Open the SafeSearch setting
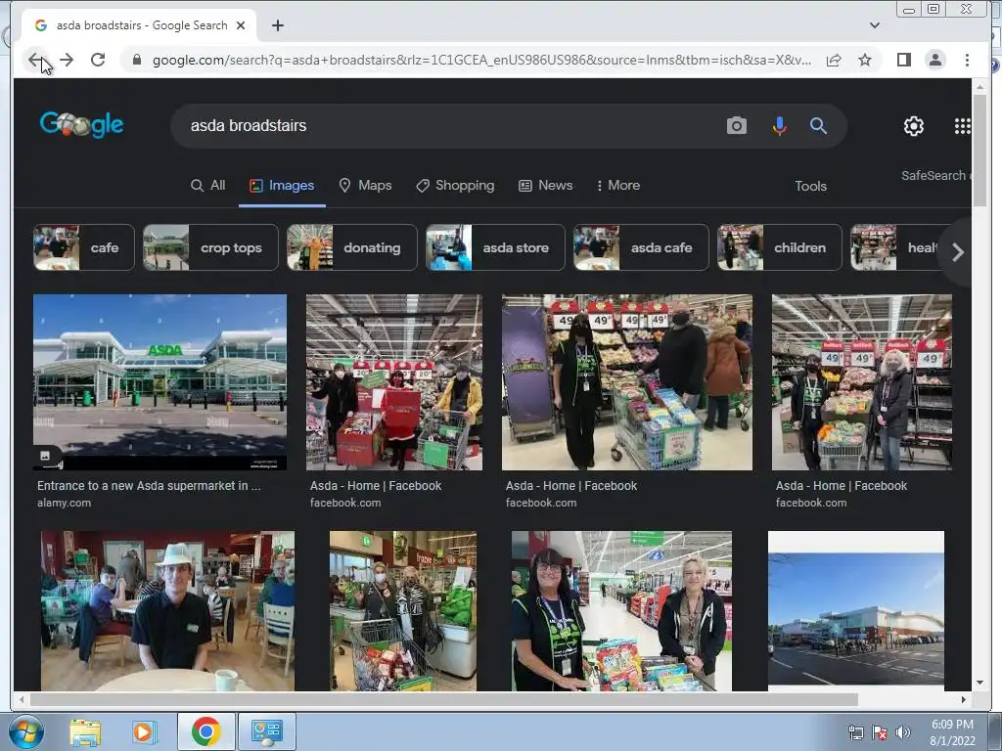Viewport: 1002px width, 751px height. (935, 176)
